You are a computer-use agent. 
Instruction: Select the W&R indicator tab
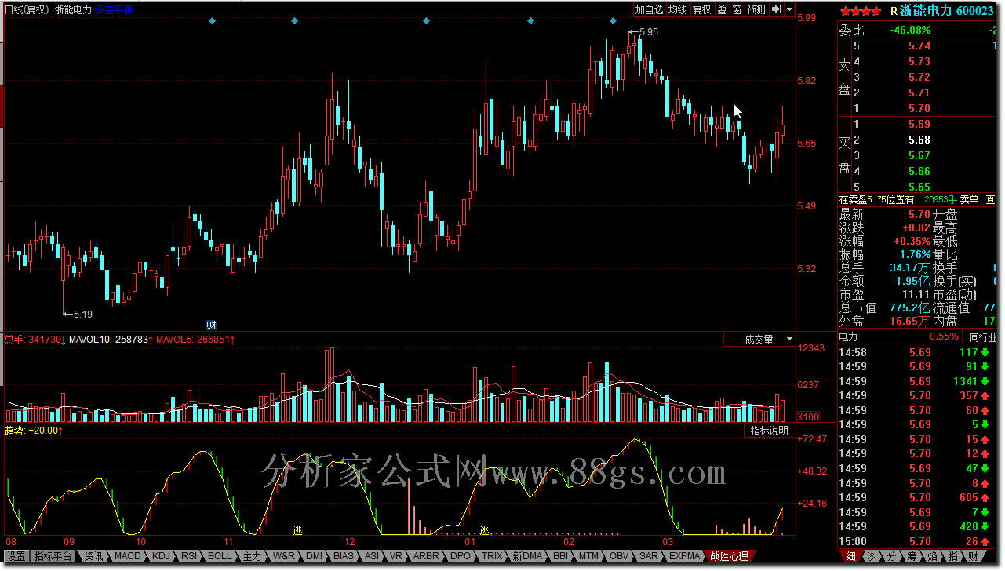pos(283,556)
